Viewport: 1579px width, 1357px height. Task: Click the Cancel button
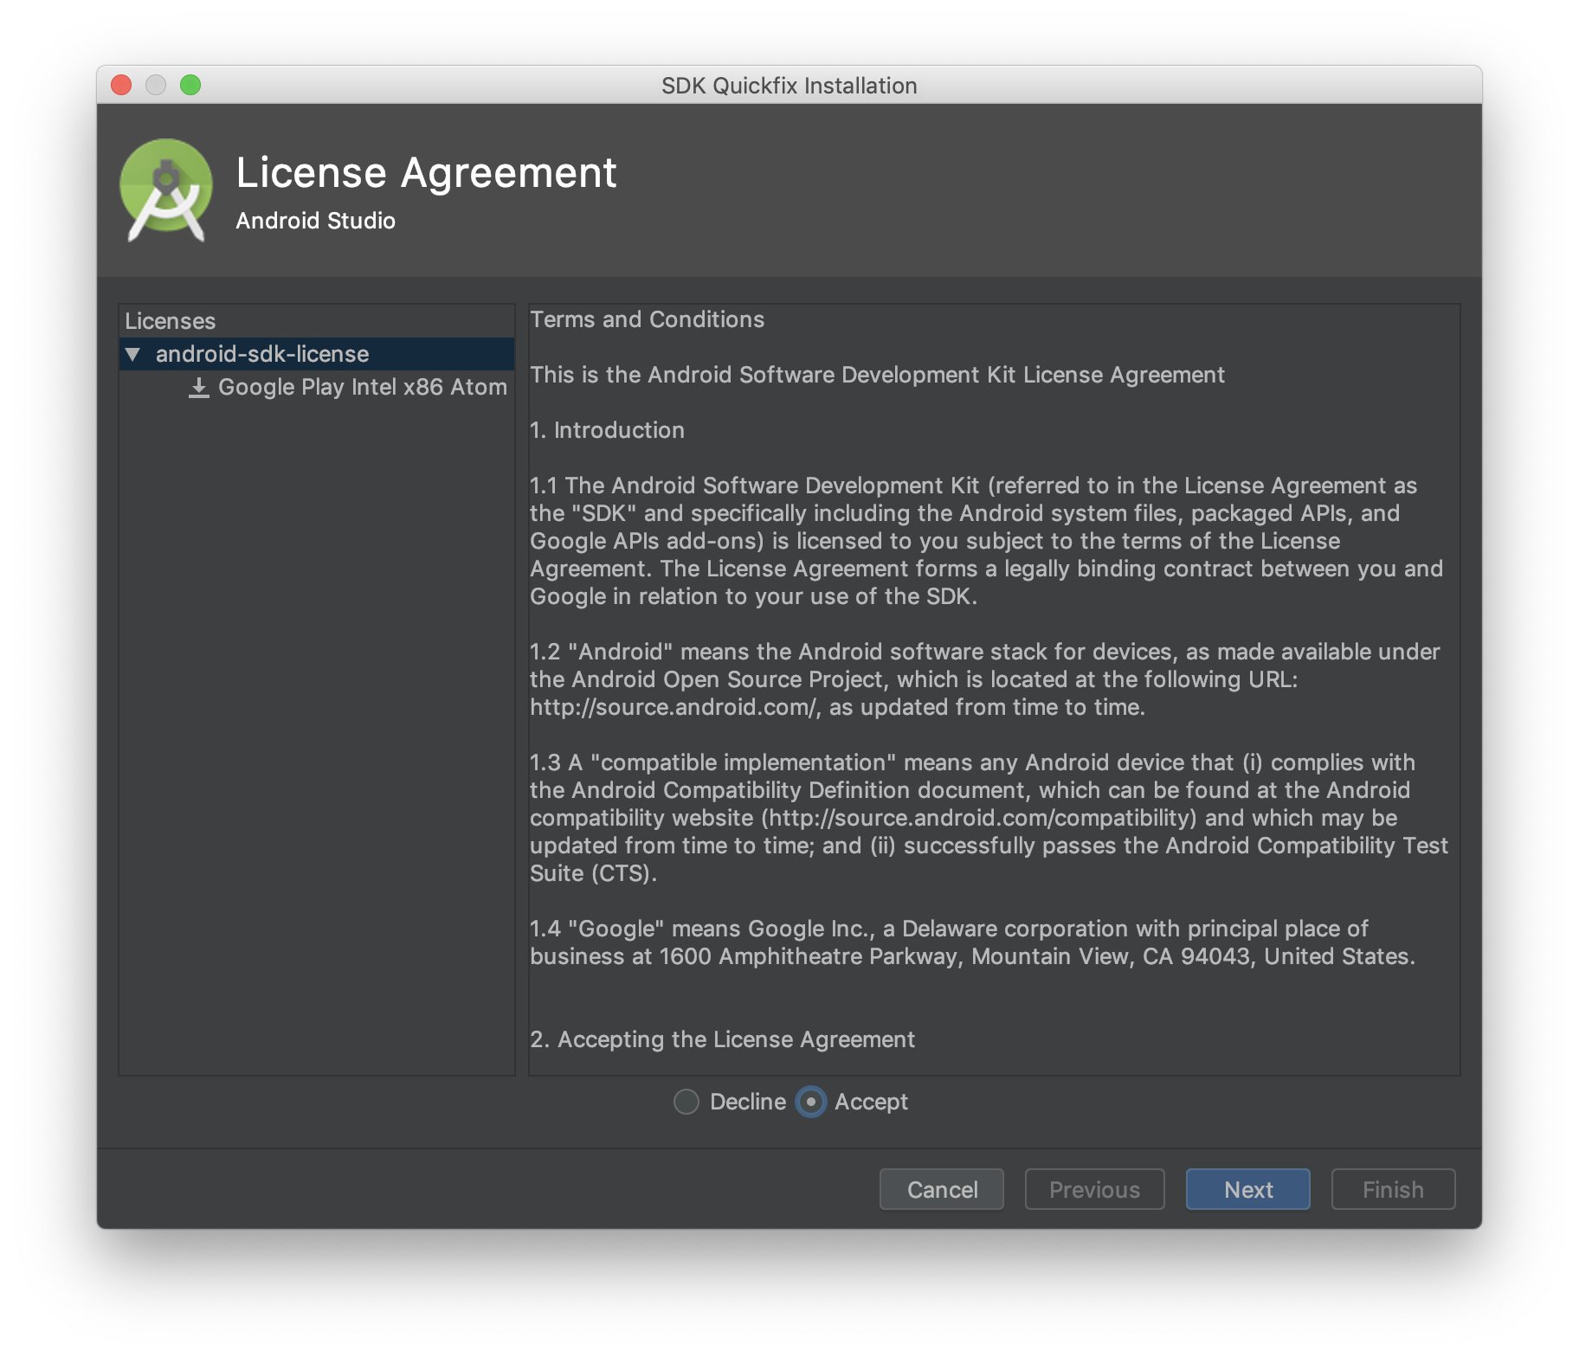click(942, 1189)
